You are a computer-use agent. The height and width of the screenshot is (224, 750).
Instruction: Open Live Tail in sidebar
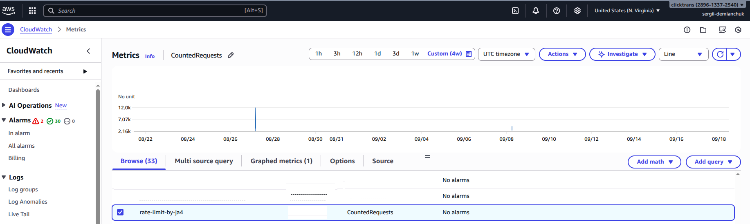tap(19, 214)
